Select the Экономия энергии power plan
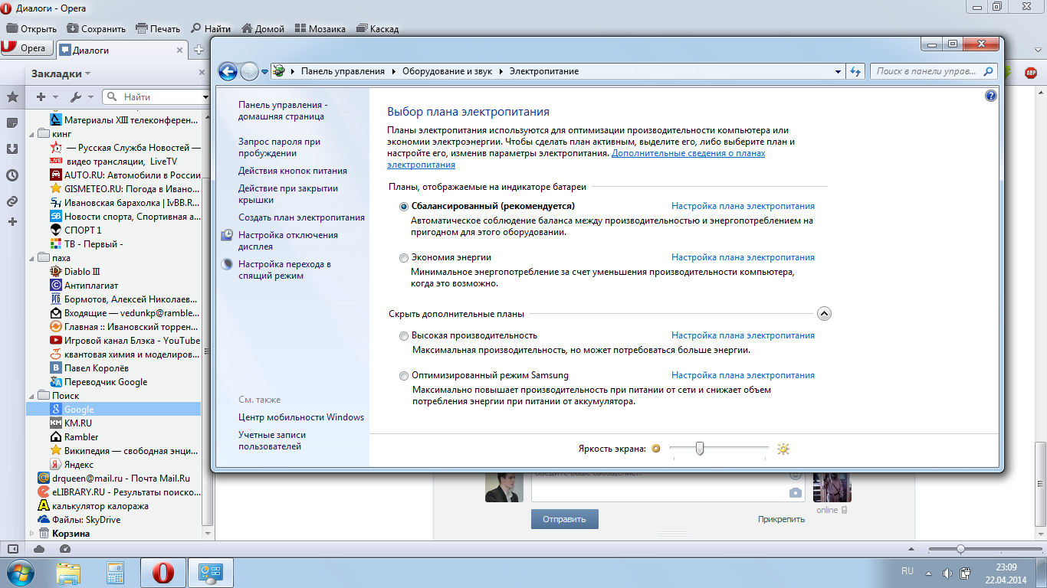The image size is (1047, 588). click(404, 258)
